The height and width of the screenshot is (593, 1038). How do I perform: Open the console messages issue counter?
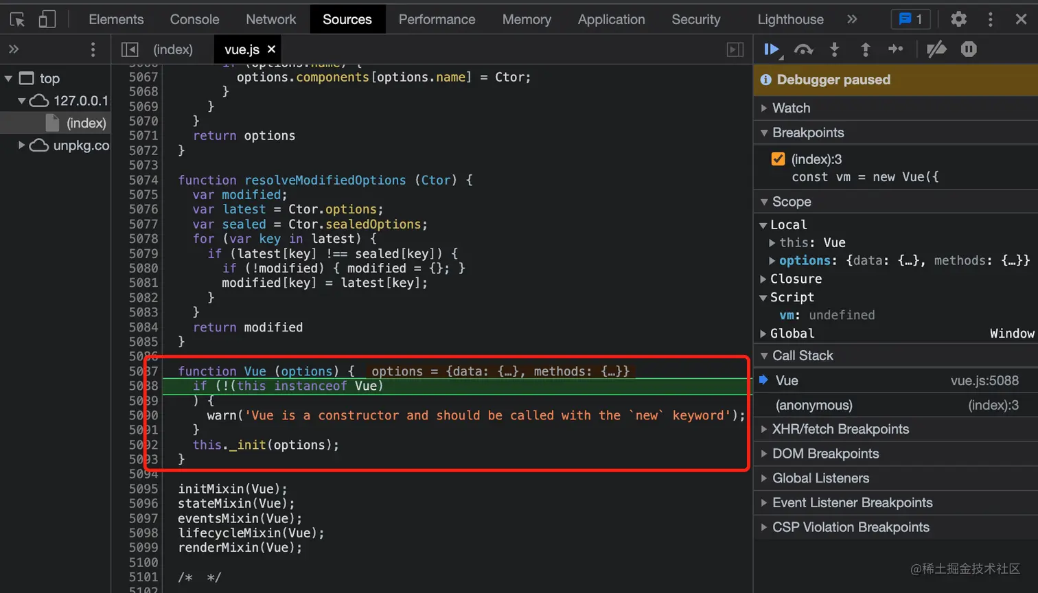(x=910, y=19)
